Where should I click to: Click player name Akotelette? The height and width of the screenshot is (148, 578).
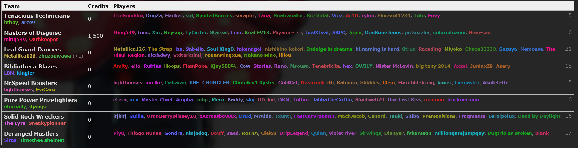pyautogui.click(x=496, y=82)
